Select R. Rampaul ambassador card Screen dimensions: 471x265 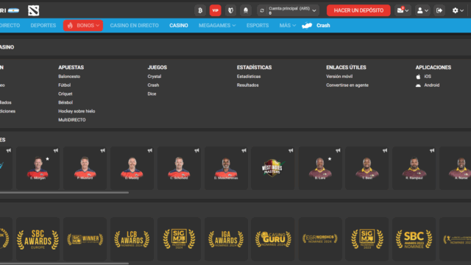pos(414,169)
